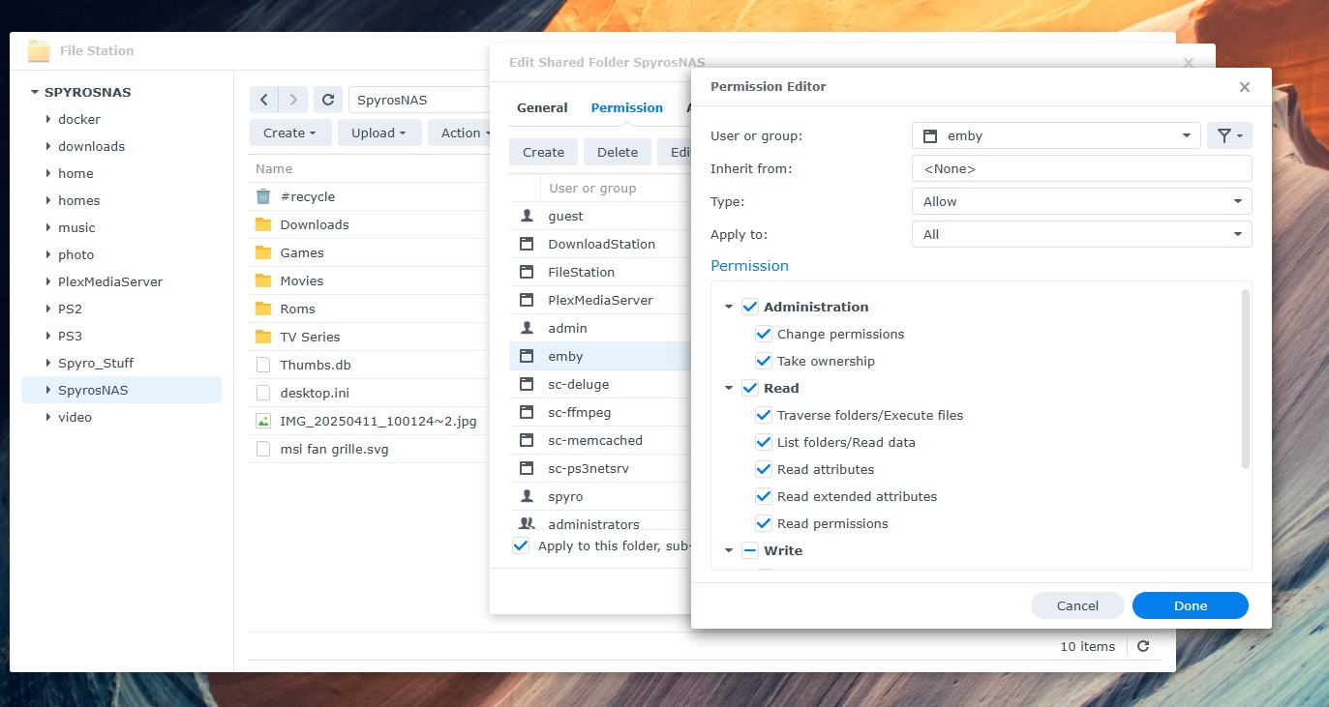Open the Type dropdown set to Allow

tap(1081, 201)
